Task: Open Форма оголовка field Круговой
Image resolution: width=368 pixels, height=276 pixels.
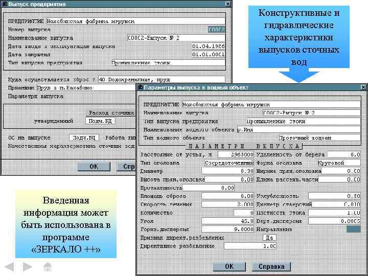Action: pos(339,163)
